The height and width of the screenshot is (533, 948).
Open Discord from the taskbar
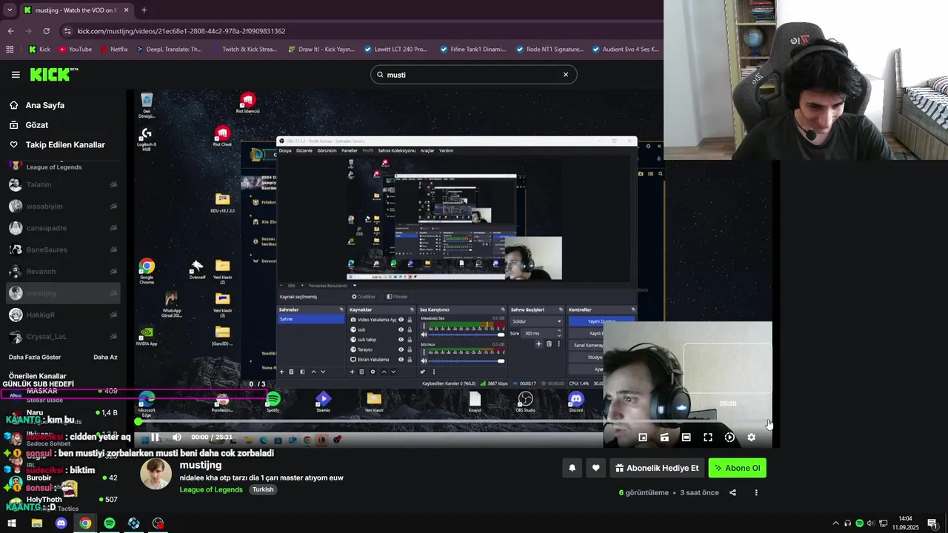coord(61,523)
